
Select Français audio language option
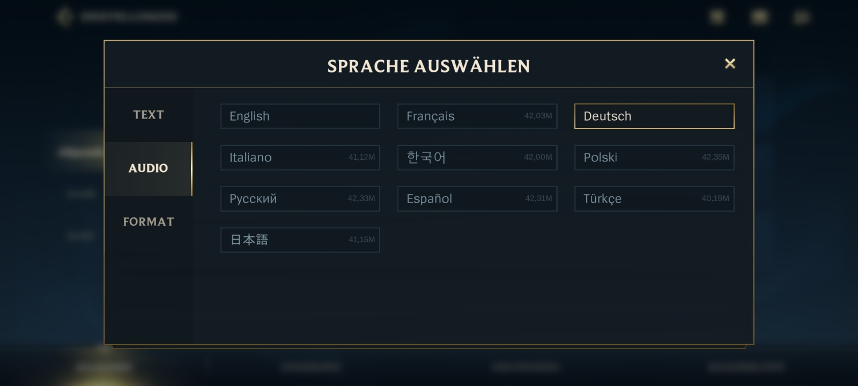[477, 116]
